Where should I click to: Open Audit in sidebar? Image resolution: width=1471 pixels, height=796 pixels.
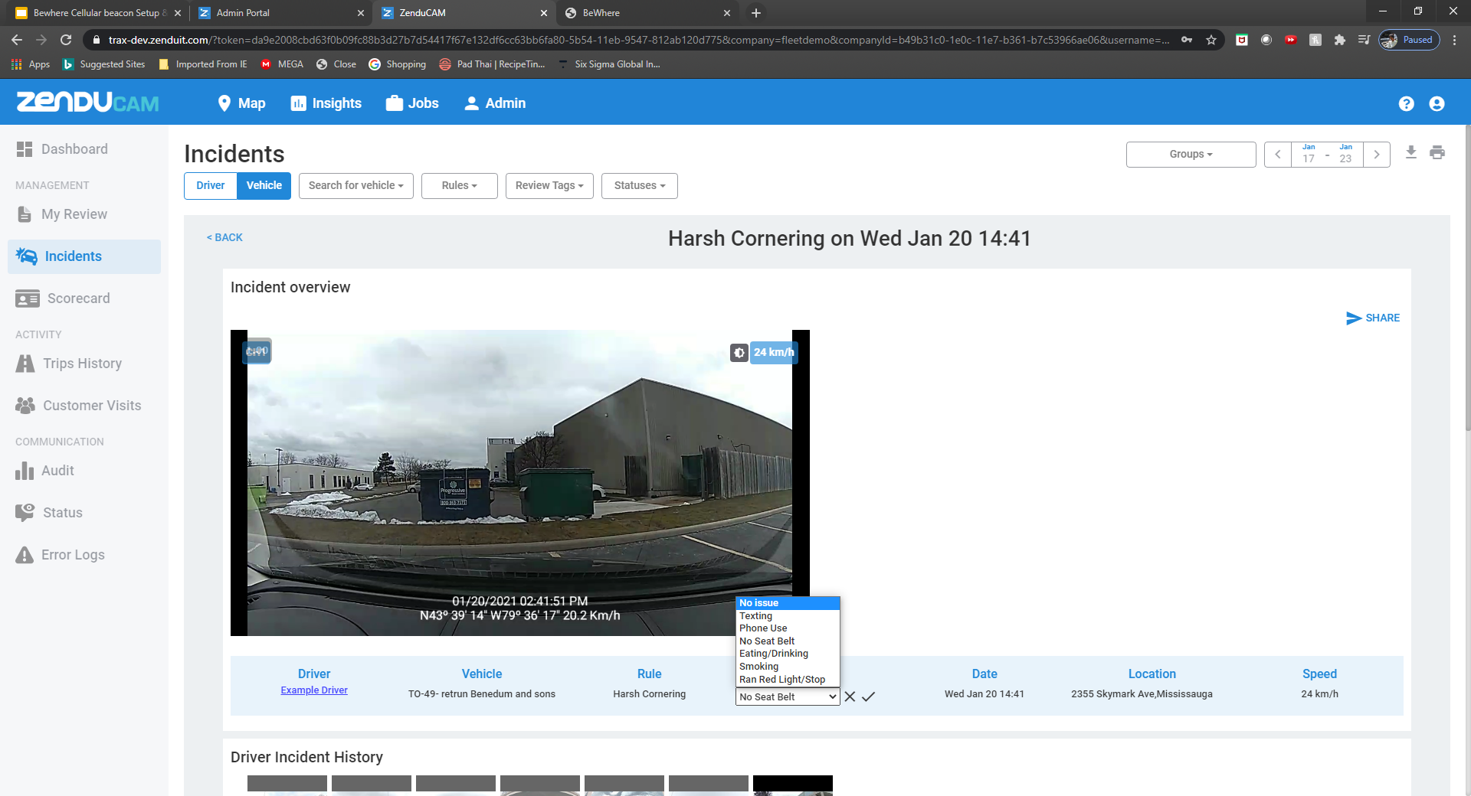[84, 471]
